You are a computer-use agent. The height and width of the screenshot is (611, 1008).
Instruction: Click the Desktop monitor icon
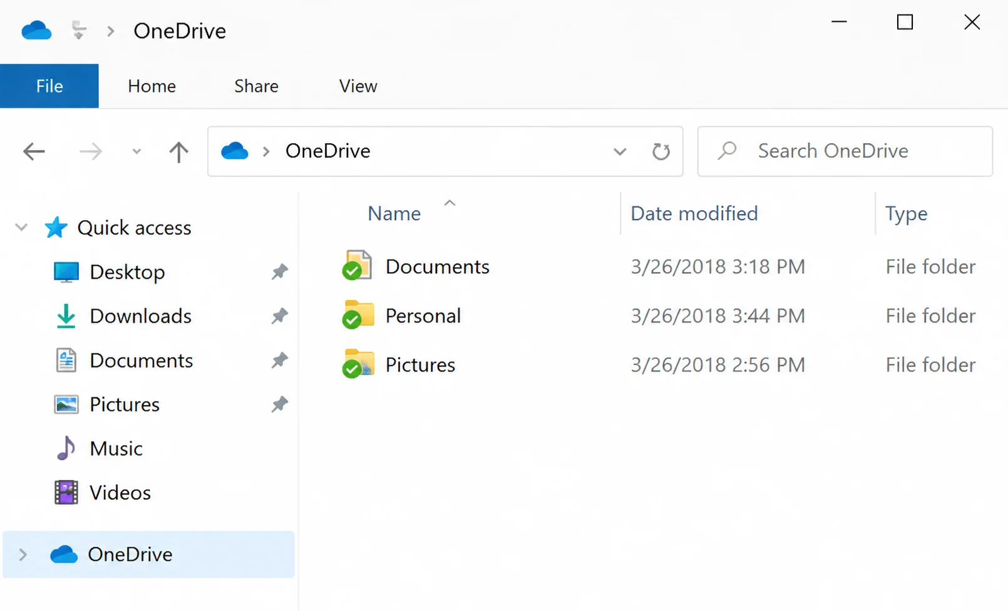coord(66,272)
